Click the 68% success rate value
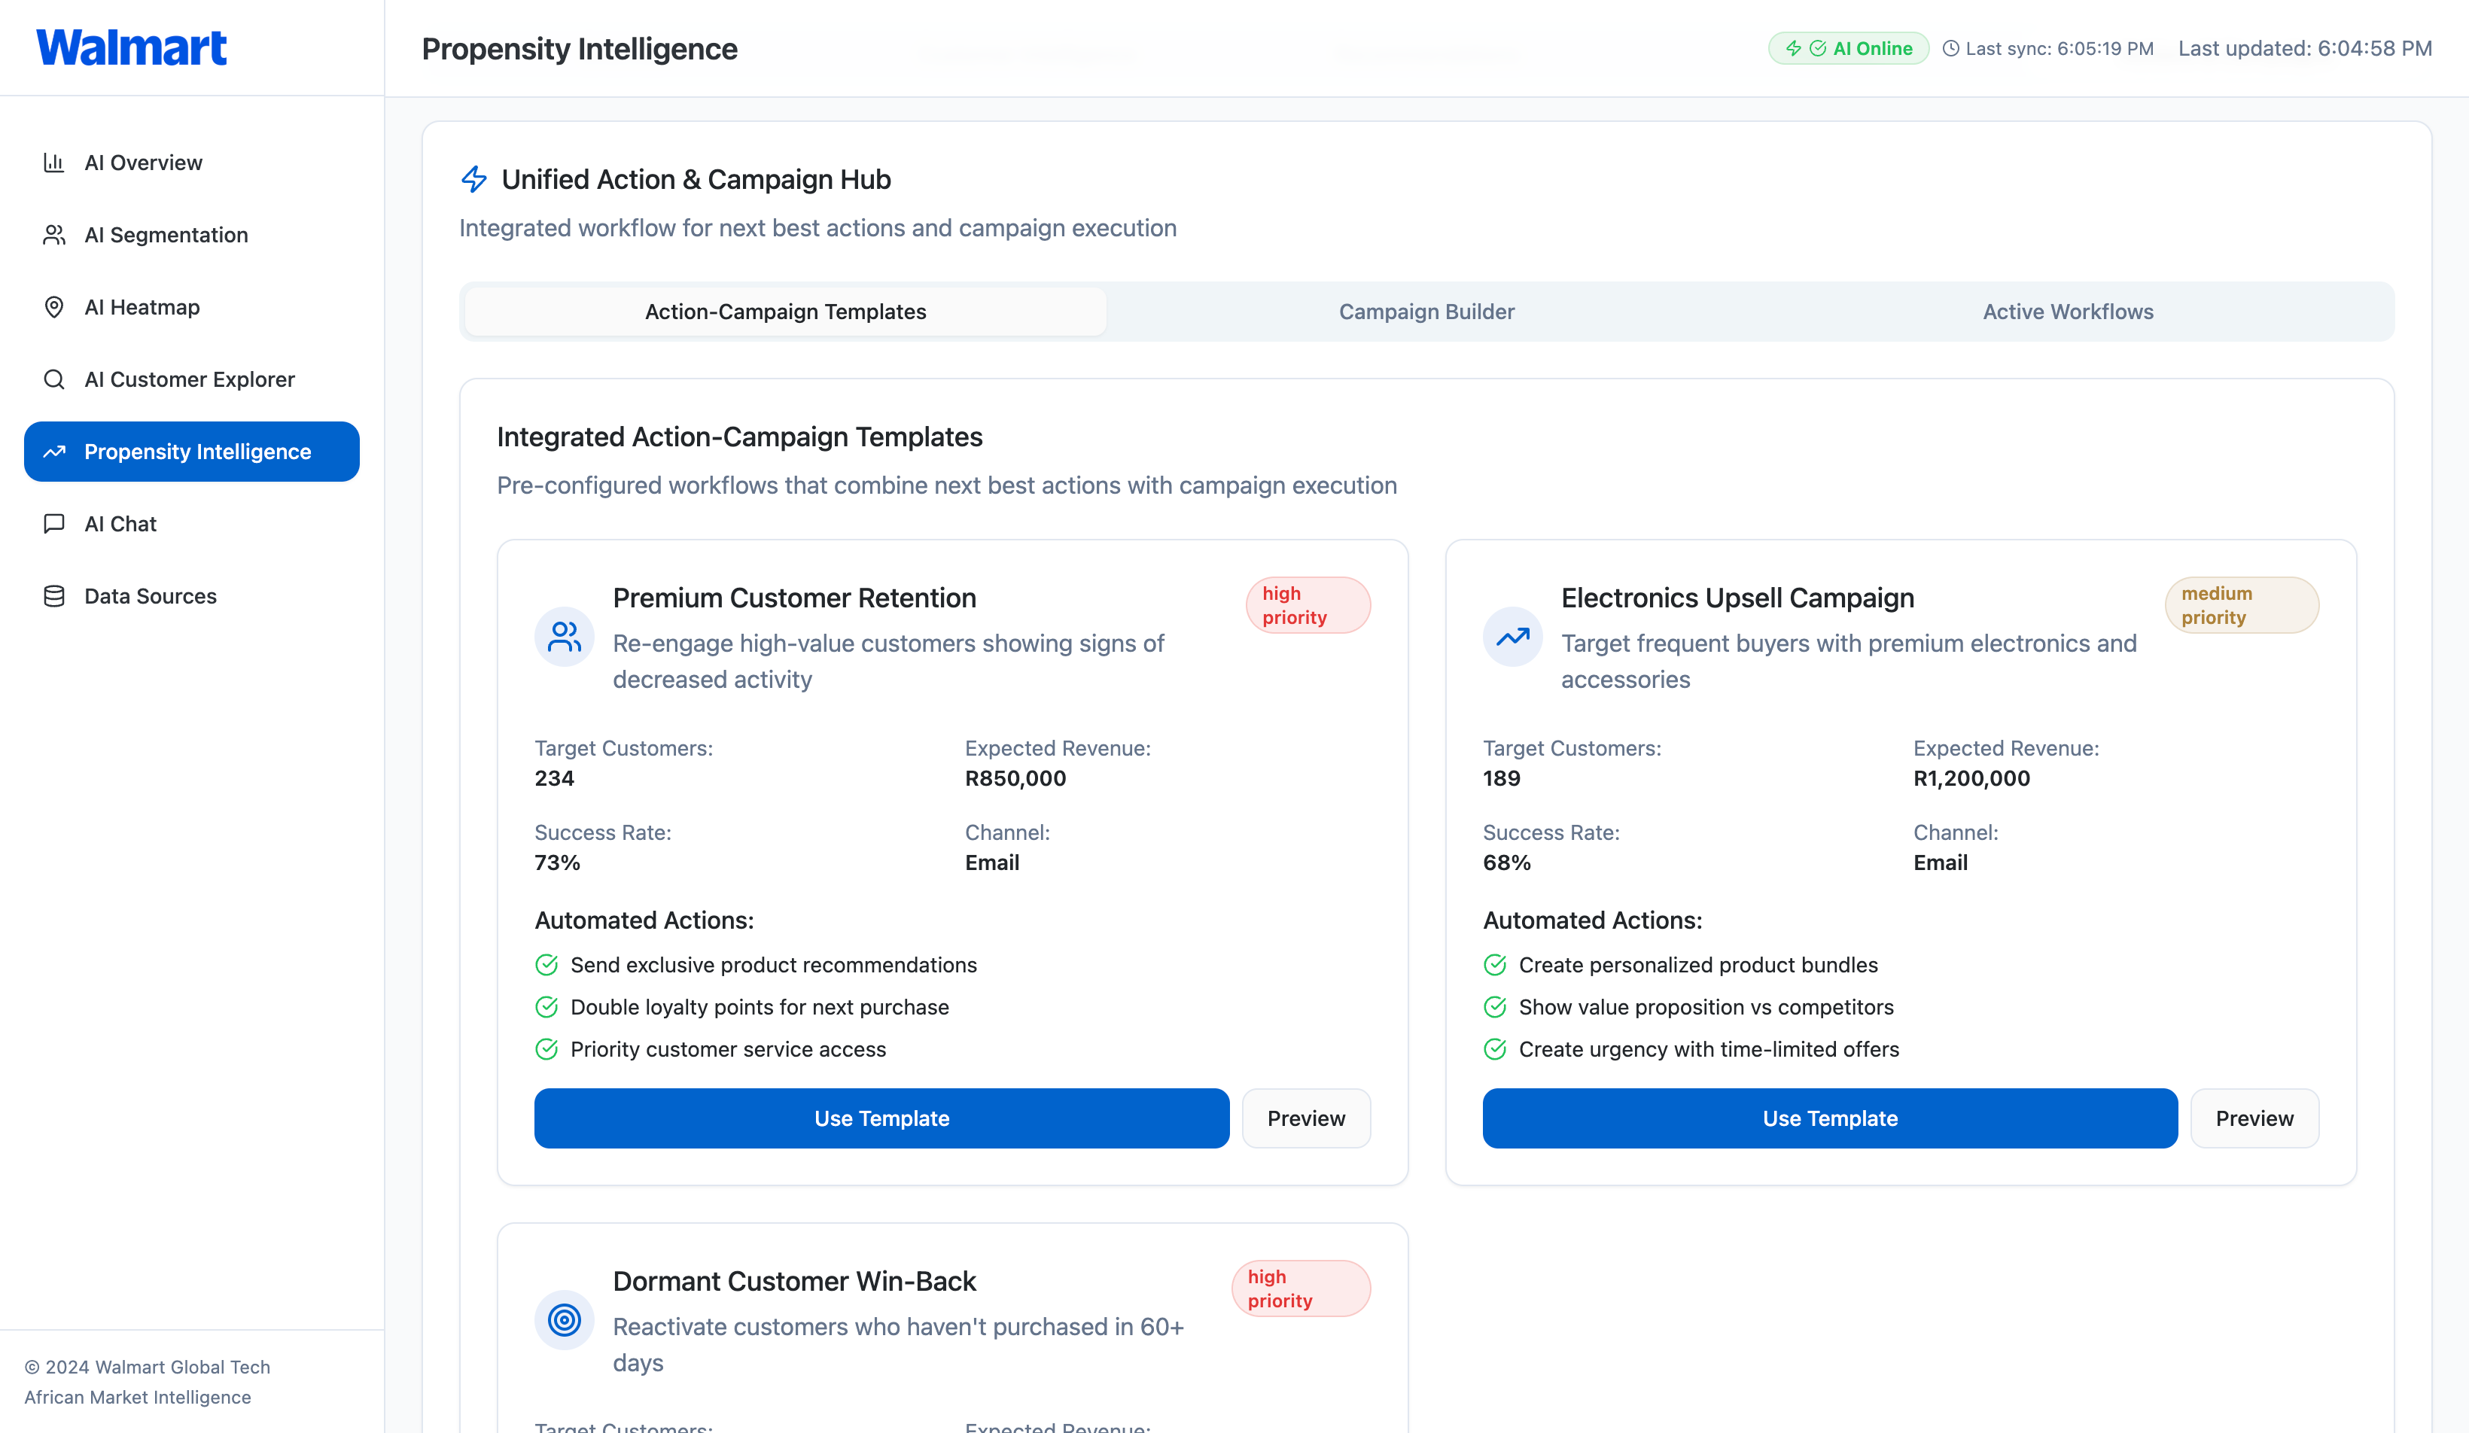The width and height of the screenshot is (2469, 1433). point(1507,863)
